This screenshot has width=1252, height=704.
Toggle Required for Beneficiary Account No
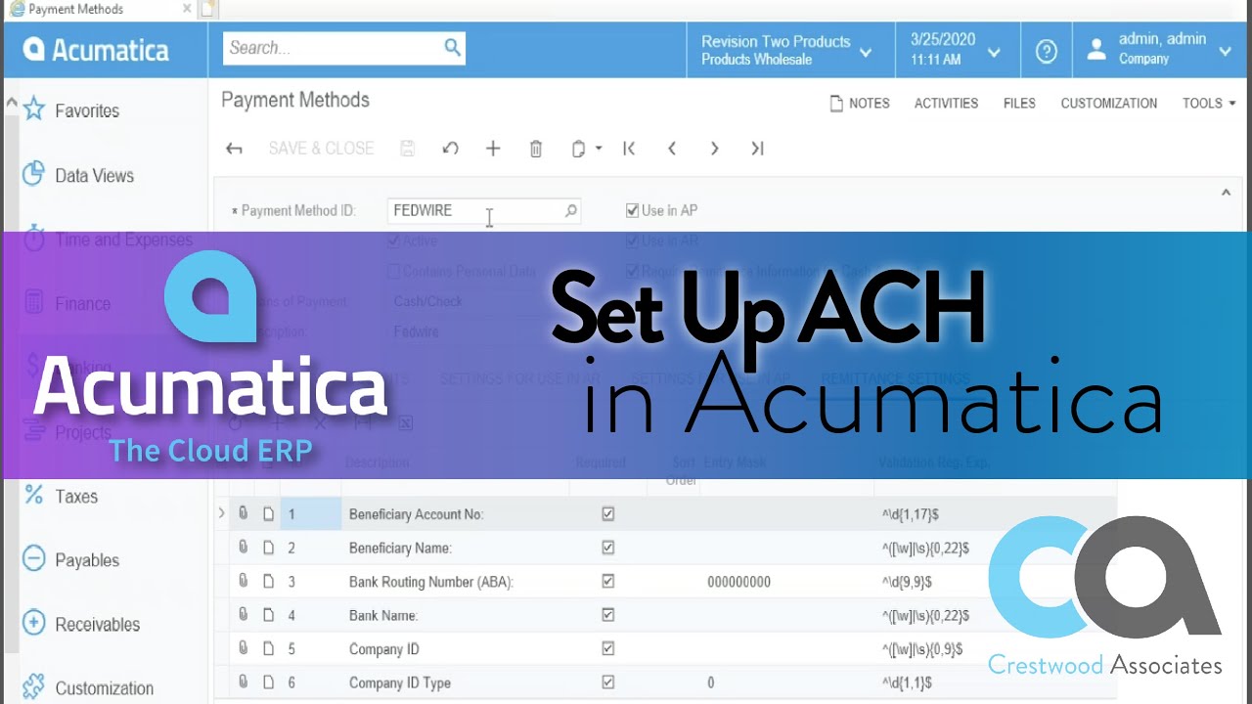click(608, 513)
